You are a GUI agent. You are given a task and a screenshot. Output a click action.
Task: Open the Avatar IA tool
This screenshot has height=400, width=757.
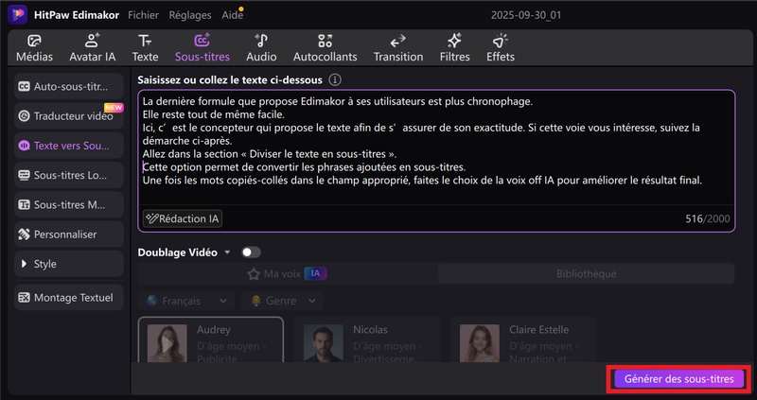coord(92,48)
